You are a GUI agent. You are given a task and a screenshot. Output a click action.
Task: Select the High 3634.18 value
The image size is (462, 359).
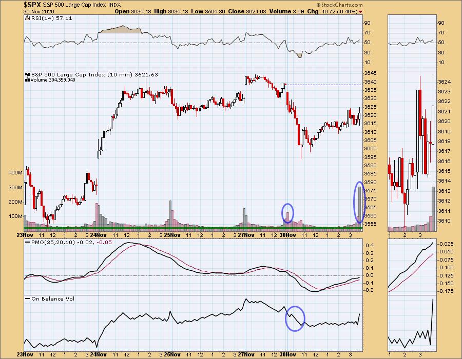(172, 11)
